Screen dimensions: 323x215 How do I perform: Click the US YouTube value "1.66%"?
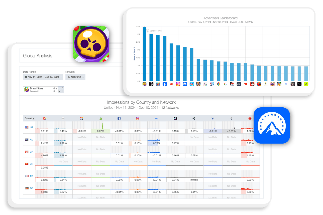[x=250, y=131]
